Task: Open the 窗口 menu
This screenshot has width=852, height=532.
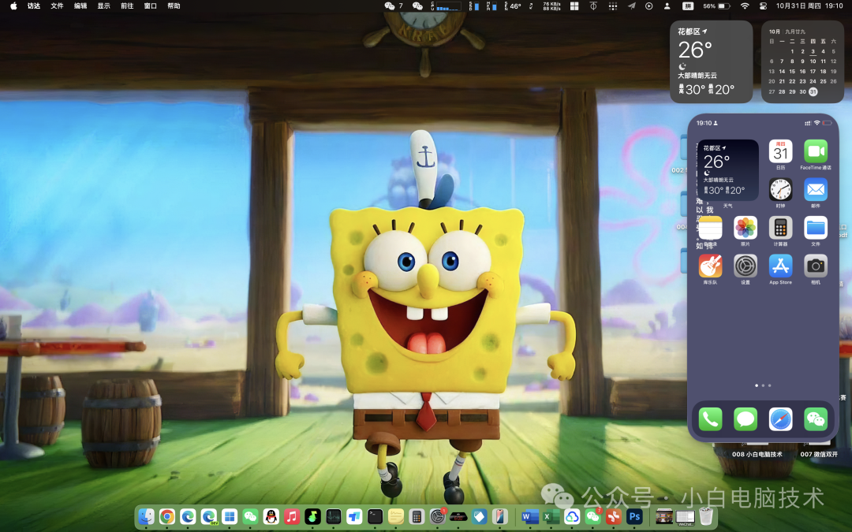Action: pyautogui.click(x=151, y=6)
